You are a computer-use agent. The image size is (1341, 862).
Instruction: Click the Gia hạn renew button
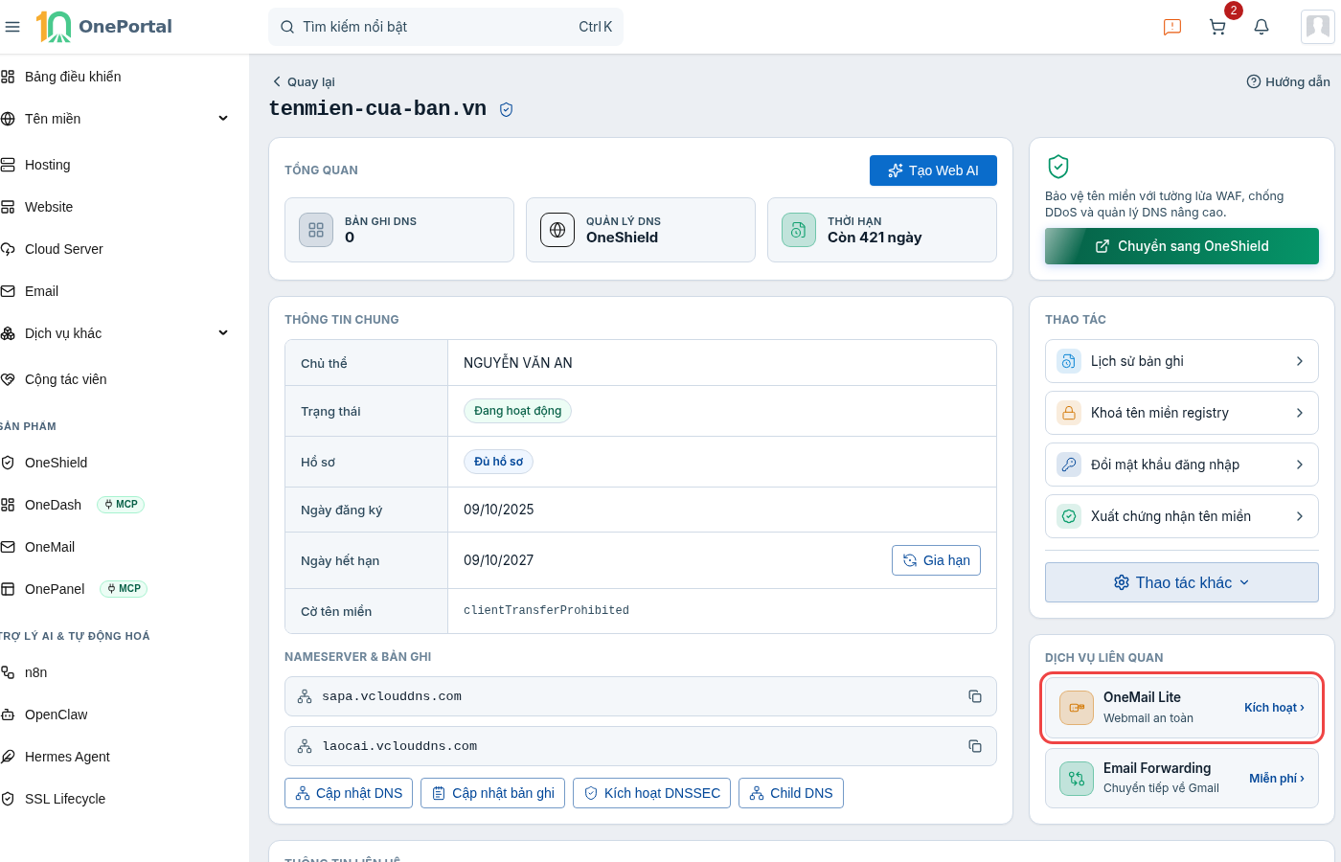click(936, 560)
